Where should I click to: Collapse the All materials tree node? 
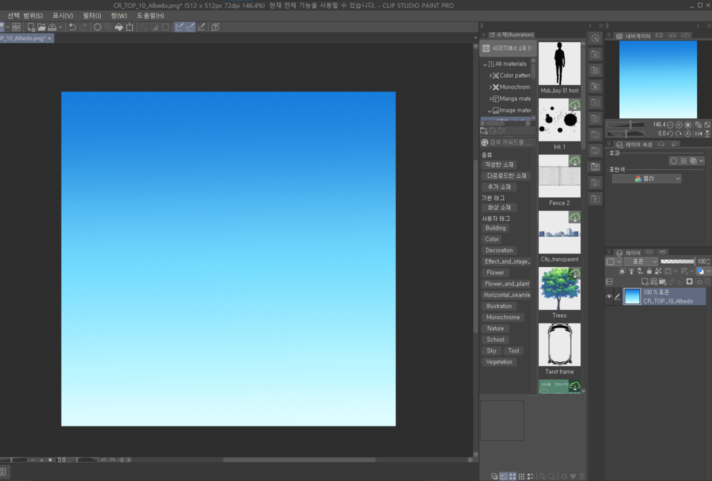485,64
